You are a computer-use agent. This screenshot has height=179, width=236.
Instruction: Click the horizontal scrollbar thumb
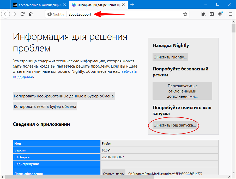(79, 177)
